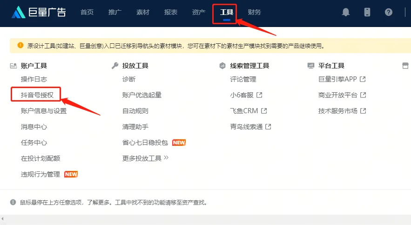Viewport: 411px width, 225px height.
Task: Switch to the 推广 navigation tab
Action: click(x=115, y=13)
